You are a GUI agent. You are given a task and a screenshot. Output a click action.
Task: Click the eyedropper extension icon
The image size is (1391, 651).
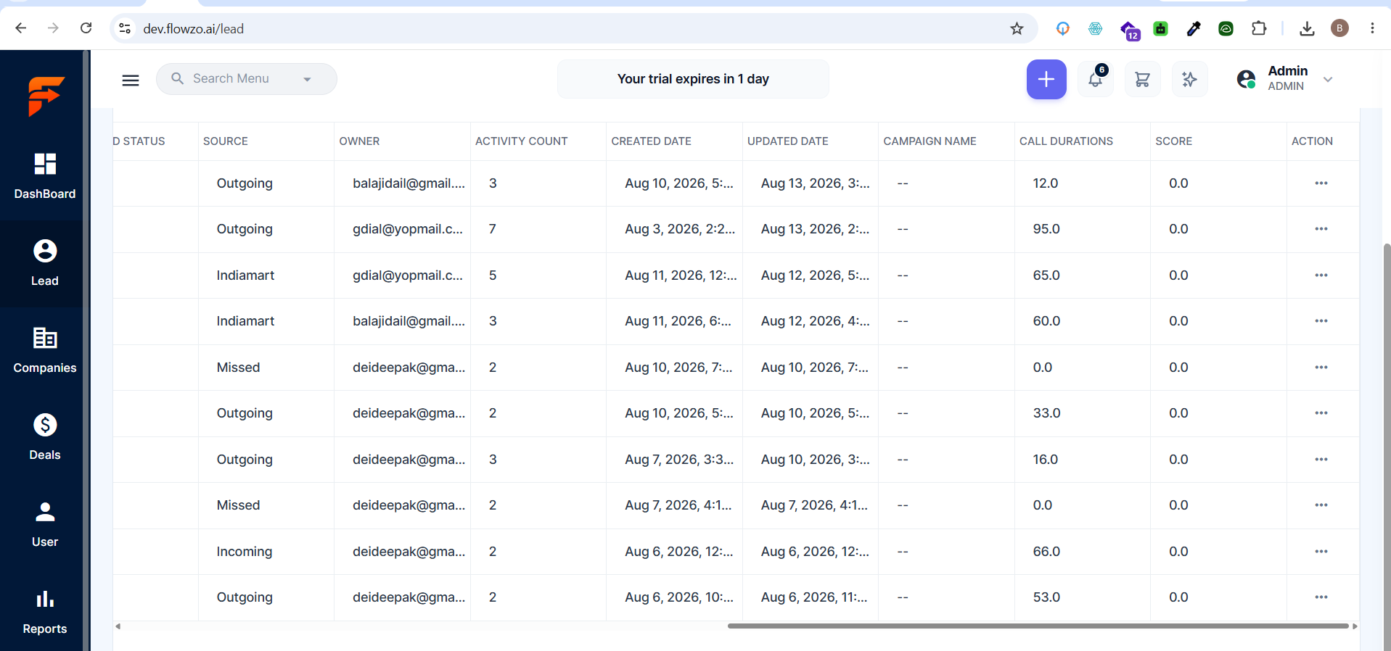pyautogui.click(x=1194, y=28)
